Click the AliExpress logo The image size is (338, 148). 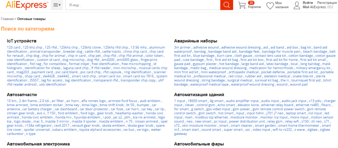27,5
